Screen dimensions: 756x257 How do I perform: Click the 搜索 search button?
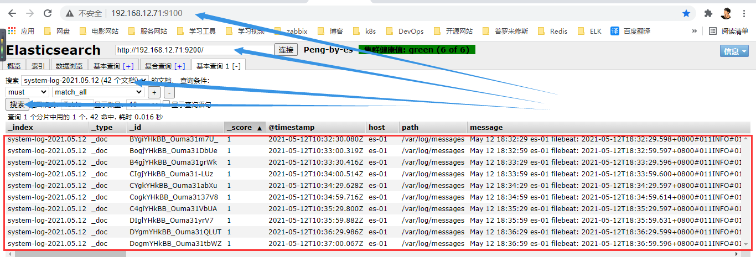[17, 104]
